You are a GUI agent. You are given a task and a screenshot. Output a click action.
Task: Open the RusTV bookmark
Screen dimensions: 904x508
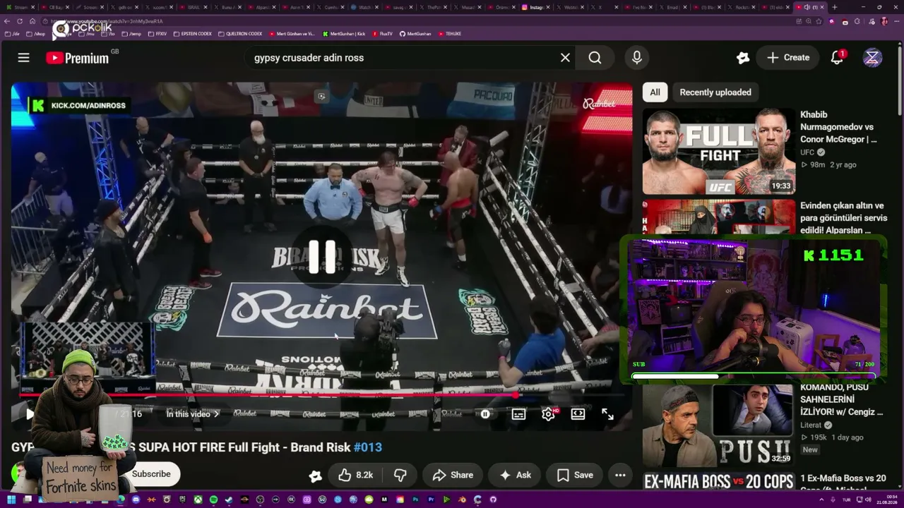tap(382, 34)
